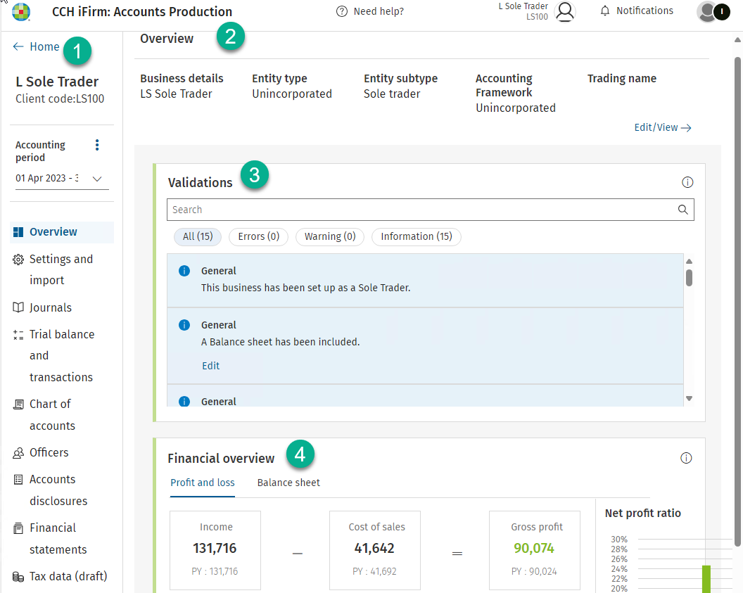Click Edit under Balance sheet included message

tap(211, 366)
